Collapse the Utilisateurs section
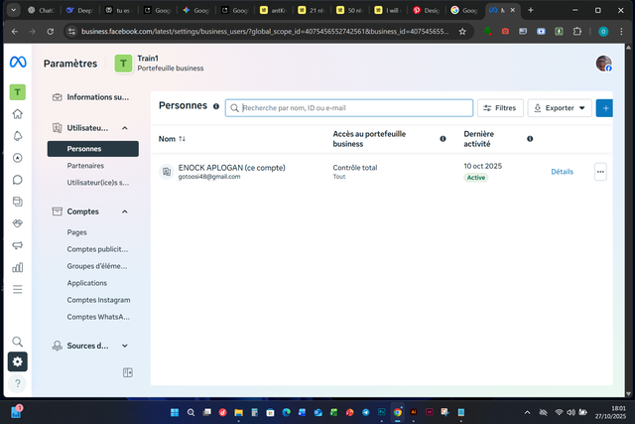This screenshot has height=424, width=635. tap(125, 128)
